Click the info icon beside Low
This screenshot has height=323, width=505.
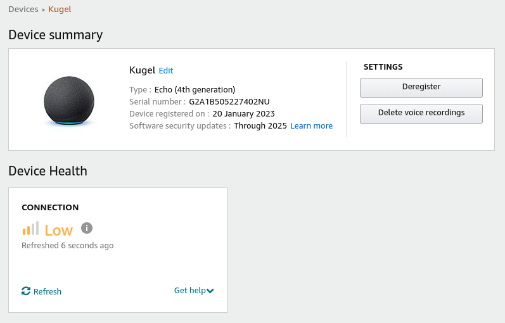point(87,228)
